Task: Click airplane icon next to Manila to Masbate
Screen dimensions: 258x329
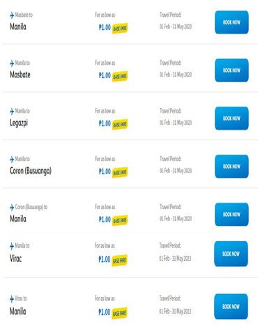Action: 12,63
